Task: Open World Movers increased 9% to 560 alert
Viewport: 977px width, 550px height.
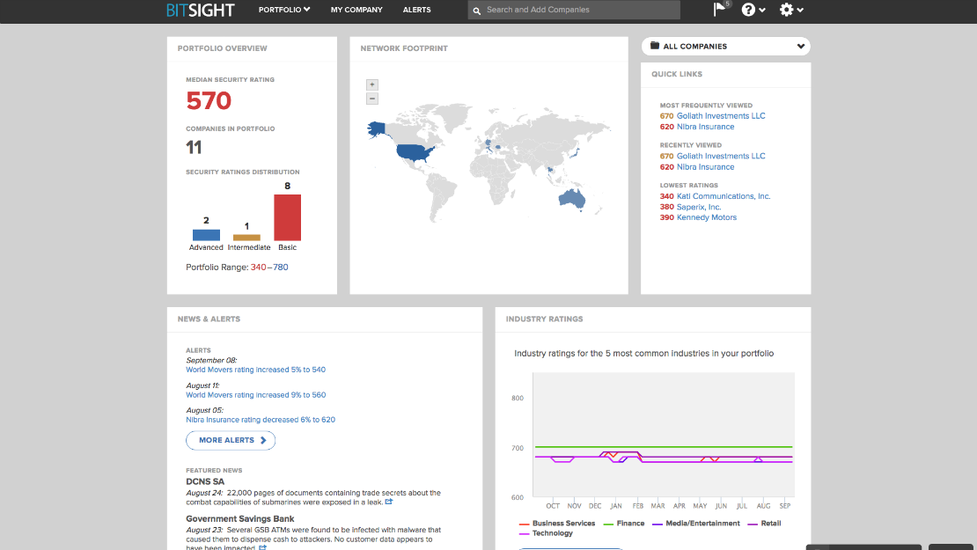Action: pos(255,395)
